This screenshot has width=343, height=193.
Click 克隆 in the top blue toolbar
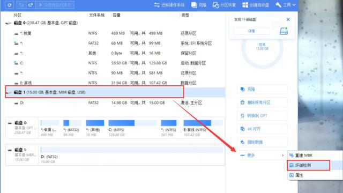[199, 5]
